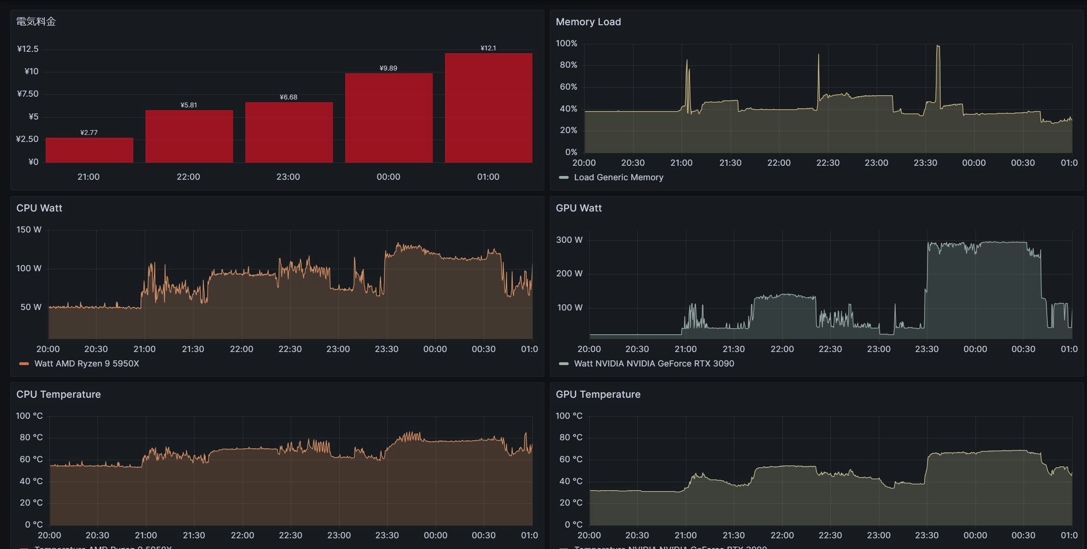Open the 電気料金 panel title menu
Image resolution: width=1087 pixels, height=549 pixels.
[x=36, y=21]
